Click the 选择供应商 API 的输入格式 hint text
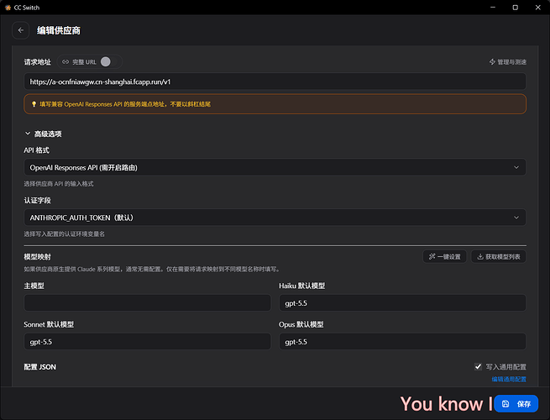This screenshot has width=550, height=420. [x=59, y=184]
